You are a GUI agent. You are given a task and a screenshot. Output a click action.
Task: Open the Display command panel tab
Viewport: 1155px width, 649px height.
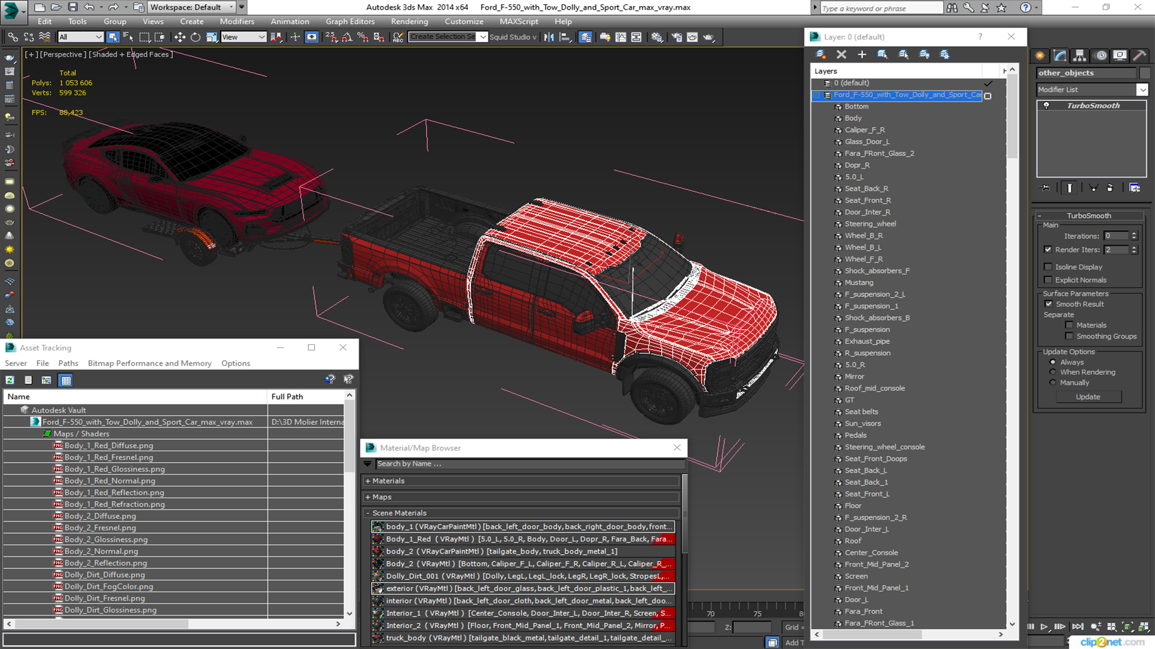pos(1120,56)
